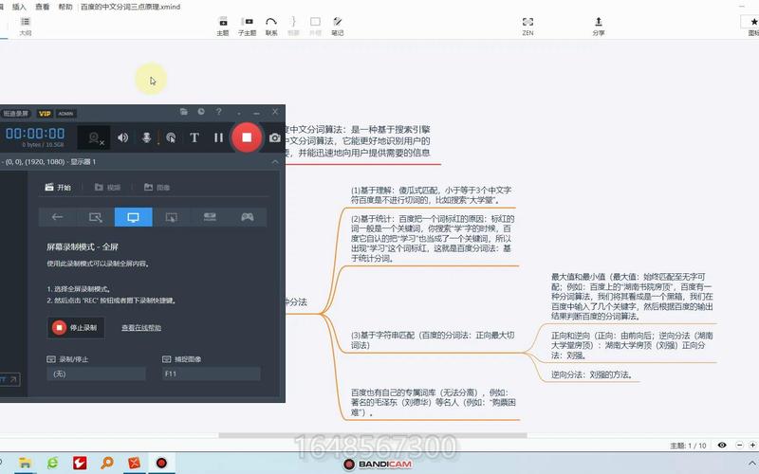
Task: Select the 最大值和最小值 topic
Action: 632,297
